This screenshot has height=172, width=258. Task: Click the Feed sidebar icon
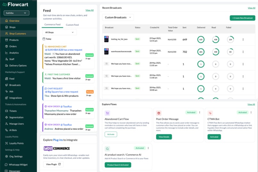tap(7, 79)
